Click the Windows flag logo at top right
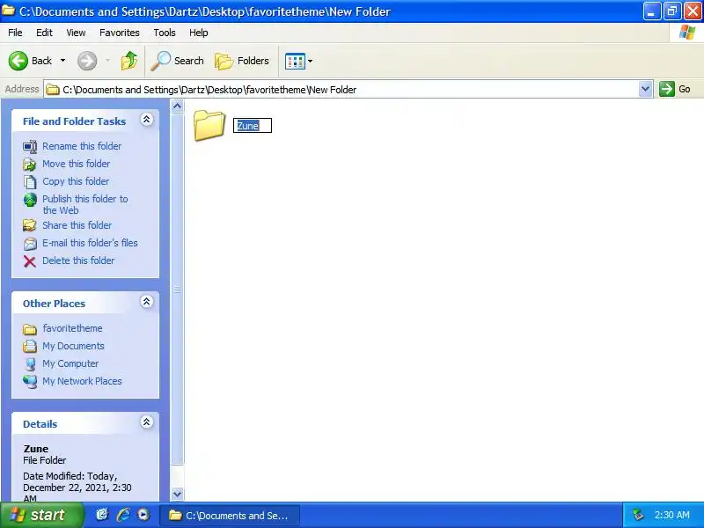 pos(687,33)
